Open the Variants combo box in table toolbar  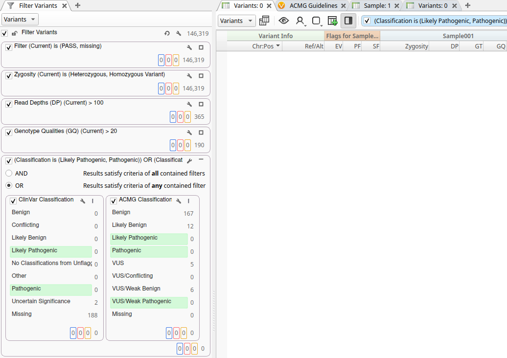[237, 21]
